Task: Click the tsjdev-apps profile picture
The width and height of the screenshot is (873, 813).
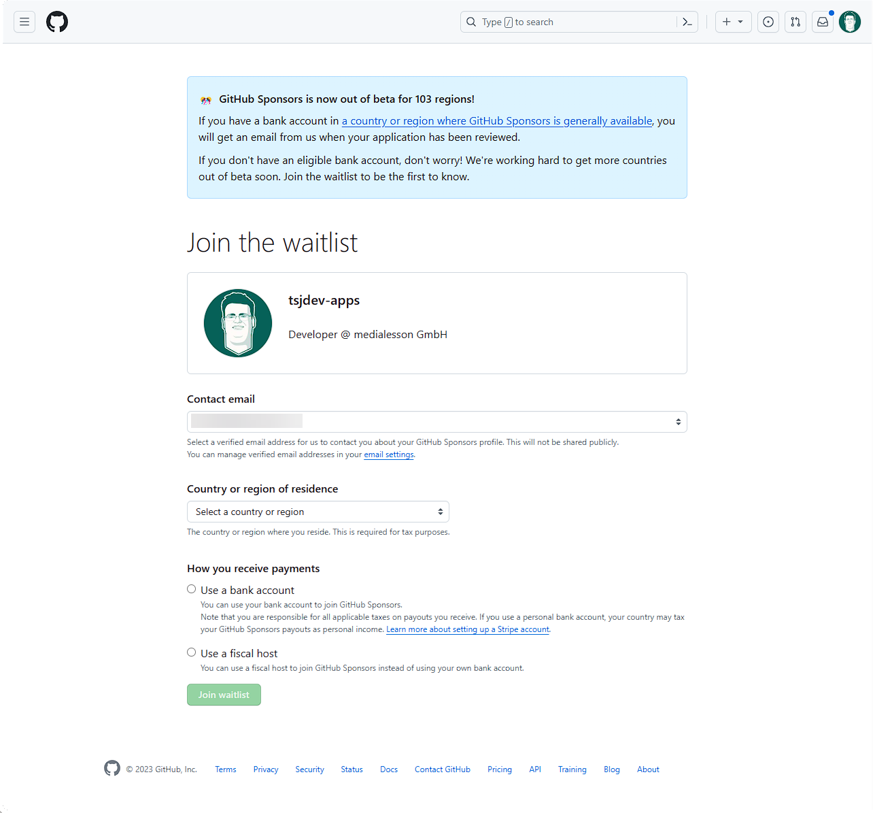Action: [238, 323]
